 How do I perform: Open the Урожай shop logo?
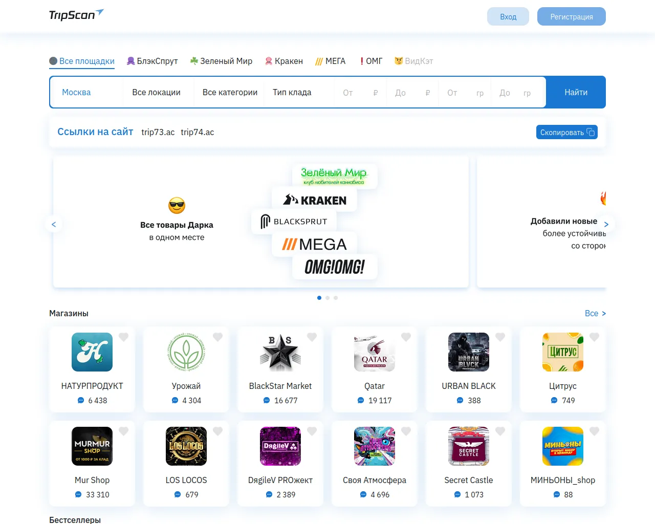pos(186,352)
